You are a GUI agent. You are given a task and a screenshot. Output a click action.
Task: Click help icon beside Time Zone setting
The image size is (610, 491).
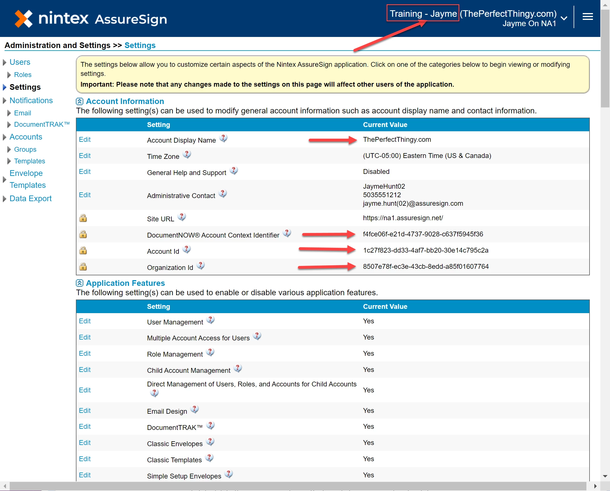187,155
